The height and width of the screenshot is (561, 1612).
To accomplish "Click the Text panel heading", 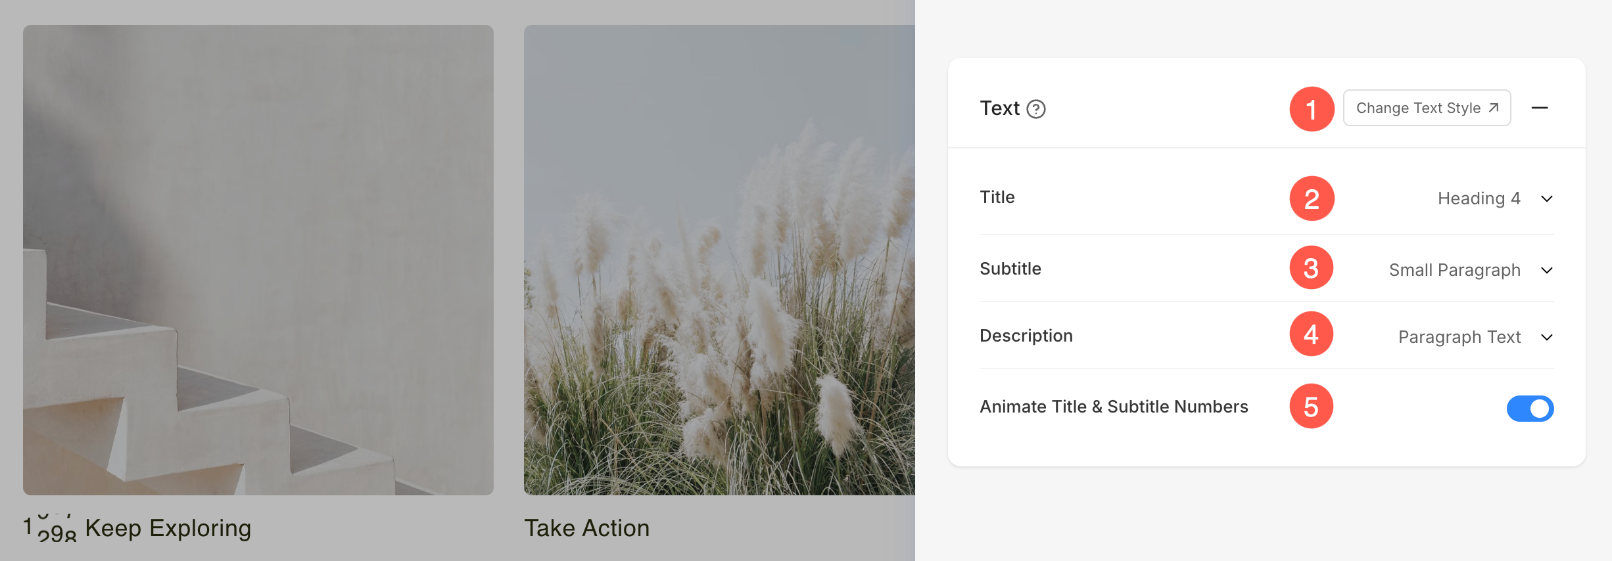I will [999, 108].
